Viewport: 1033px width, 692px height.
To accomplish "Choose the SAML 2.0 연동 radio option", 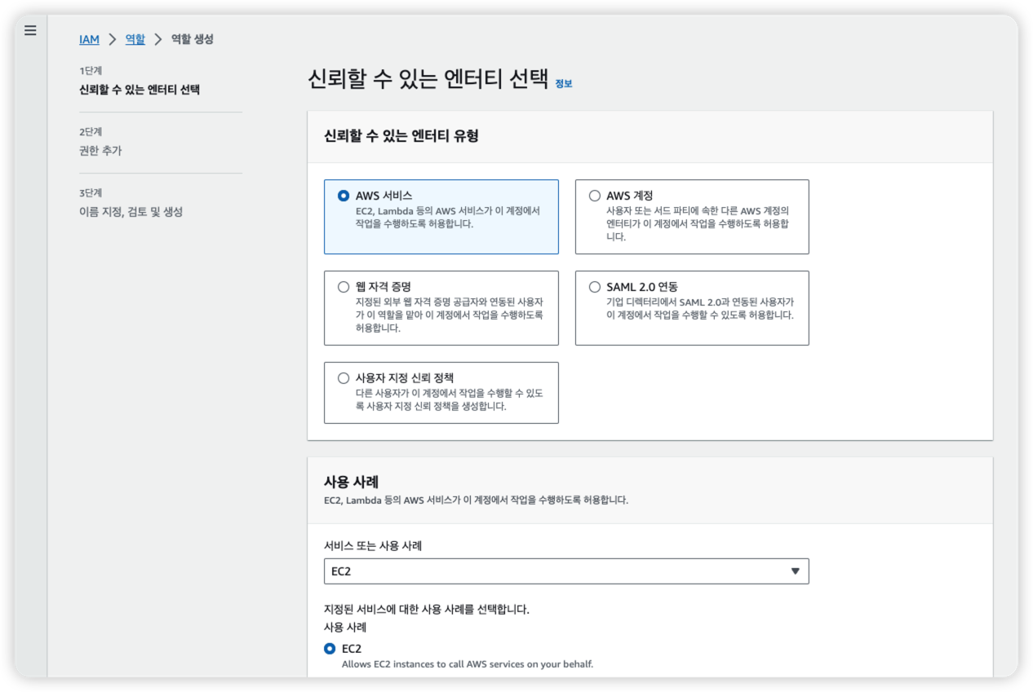I will tap(594, 287).
